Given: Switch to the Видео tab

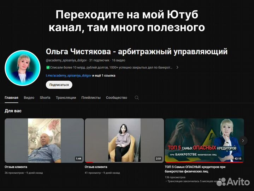Looking at the screenshot, I should click(x=29, y=98).
